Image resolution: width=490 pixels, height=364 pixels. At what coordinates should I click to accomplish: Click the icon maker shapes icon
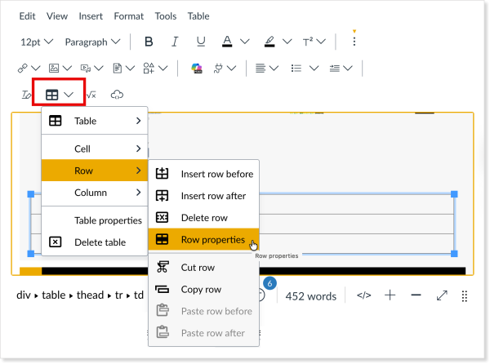pos(149,68)
